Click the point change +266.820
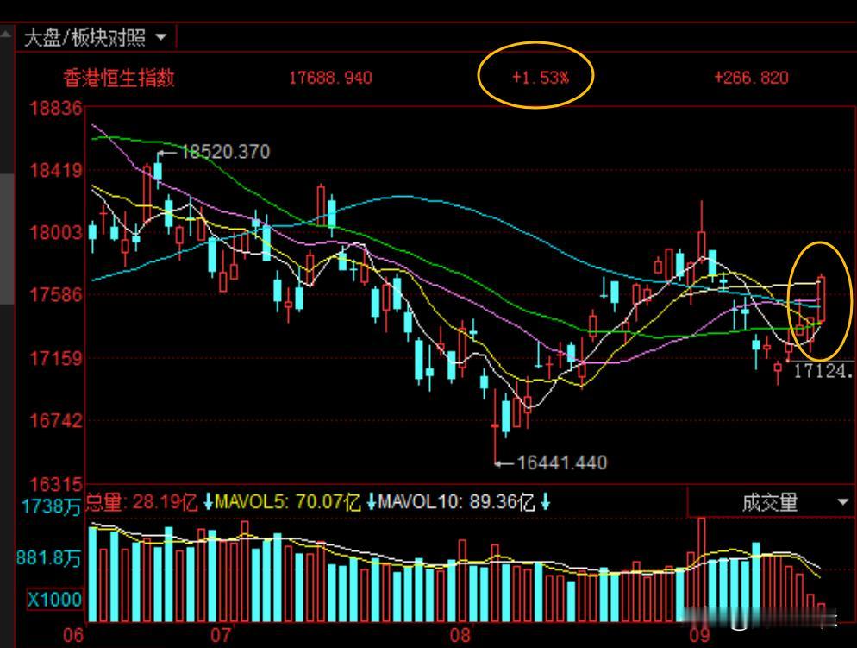 751,78
